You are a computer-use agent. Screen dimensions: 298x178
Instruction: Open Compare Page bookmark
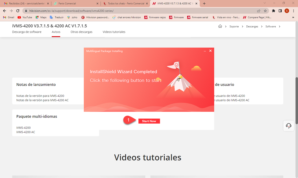tap(257, 17)
